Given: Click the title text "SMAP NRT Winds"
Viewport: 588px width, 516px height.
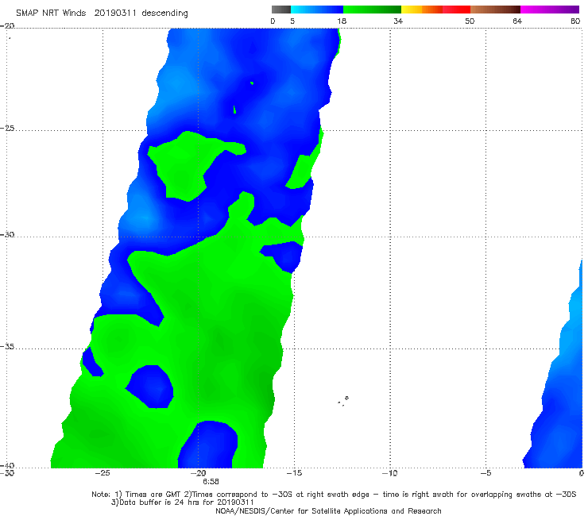Looking at the screenshot, I should [x=51, y=13].
